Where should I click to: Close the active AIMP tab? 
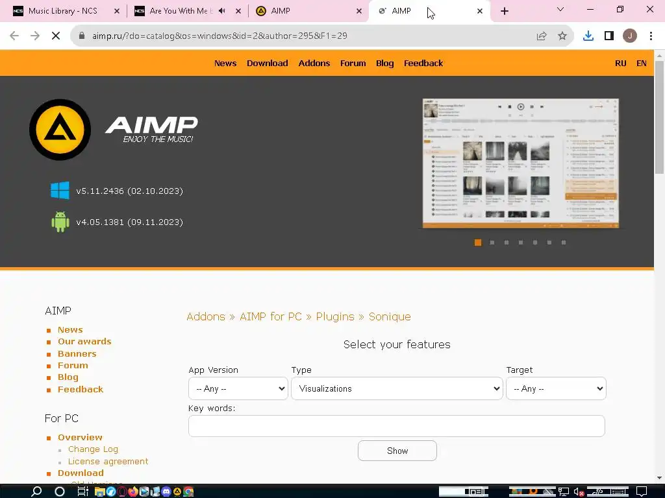coord(480,11)
